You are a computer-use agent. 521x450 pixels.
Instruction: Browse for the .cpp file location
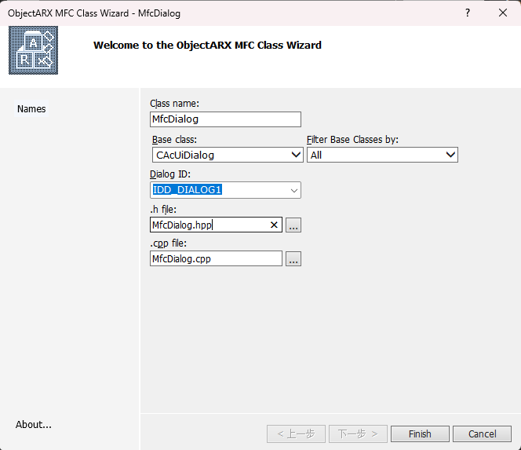(293, 259)
